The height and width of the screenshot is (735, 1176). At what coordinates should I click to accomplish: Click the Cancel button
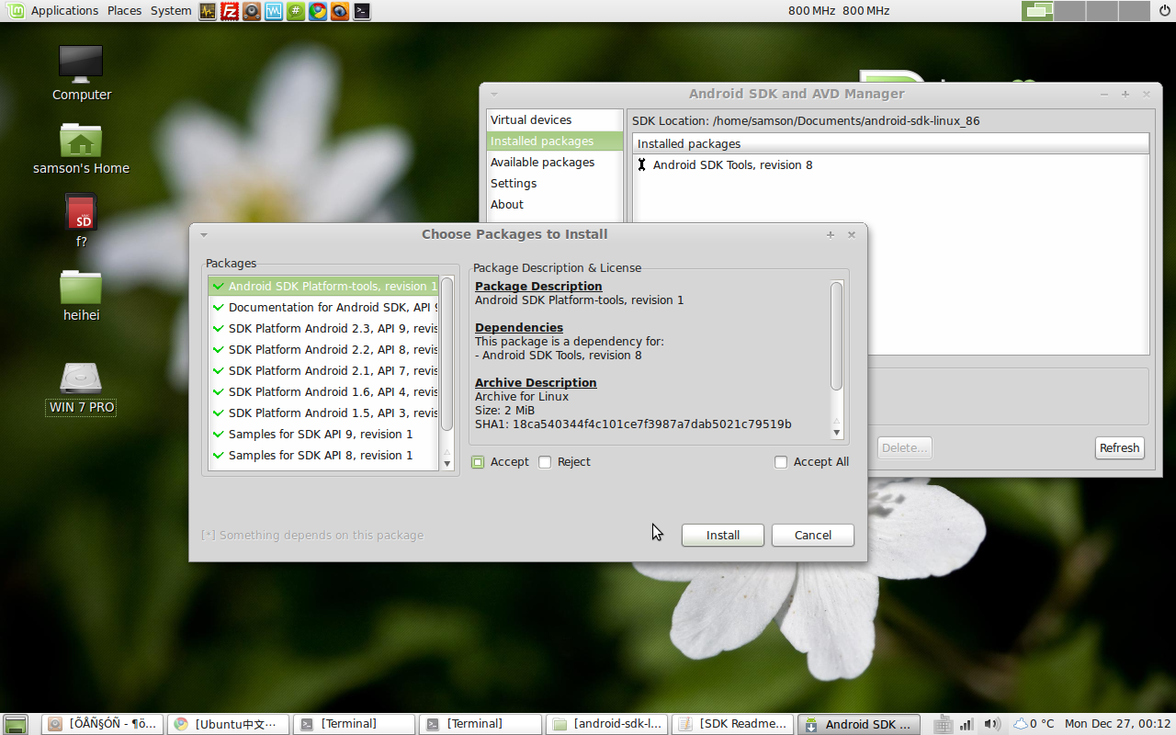point(812,536)
